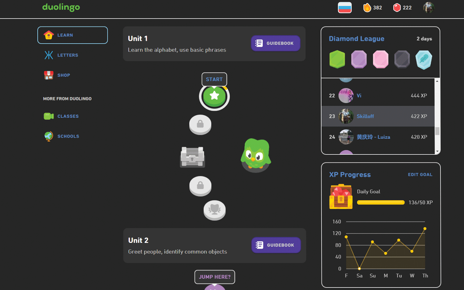
Task: Open Shop from the sidebar
Action: [72, 75]
